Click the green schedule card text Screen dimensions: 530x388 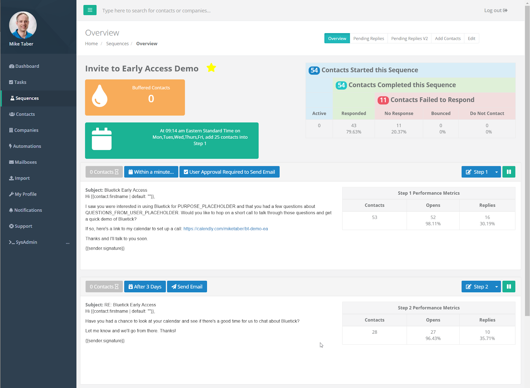[200, 137]
